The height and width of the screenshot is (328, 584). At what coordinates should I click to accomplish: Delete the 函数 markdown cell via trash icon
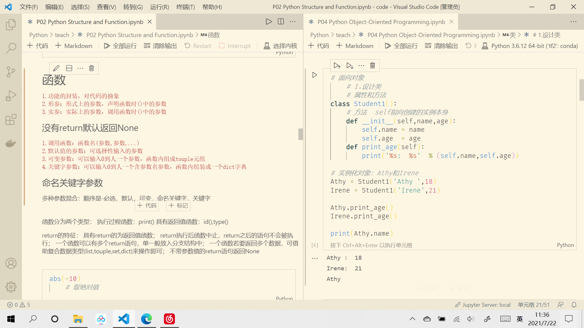coord(91,68)
